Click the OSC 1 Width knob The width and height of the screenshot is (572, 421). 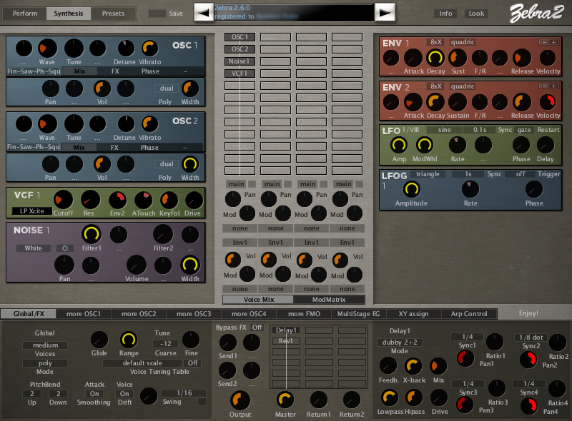pos(190,88)
